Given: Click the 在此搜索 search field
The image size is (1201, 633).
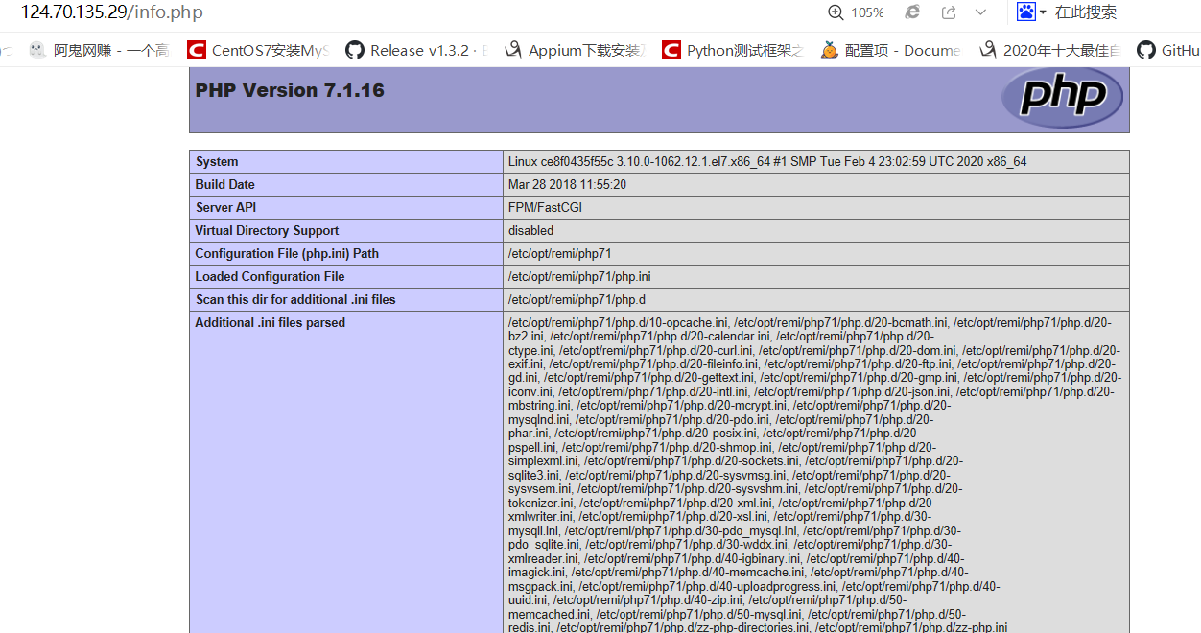Looking at the screenshot, I should click(1086, 12).
